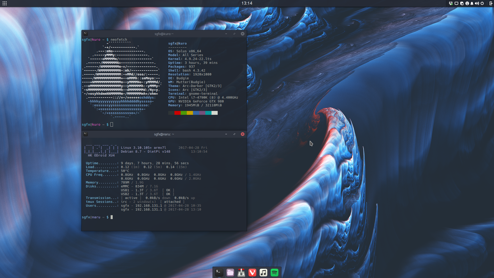The height and width of the screenshot is (278, 494).
Task: Click the display/screen tray icon
Action: tap(456, 3)
